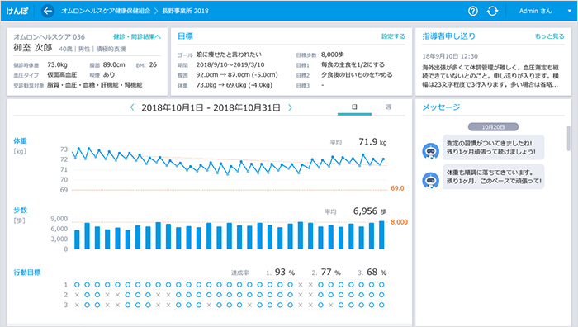Click the note timestamp 18年9月10日 12:30
Viewport: 578px width, 327px height.
[x=450, y=56]
